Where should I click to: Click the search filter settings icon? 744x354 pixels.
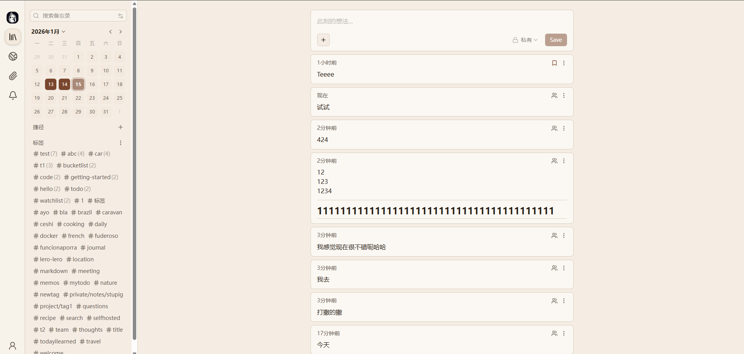click(121, 16)
